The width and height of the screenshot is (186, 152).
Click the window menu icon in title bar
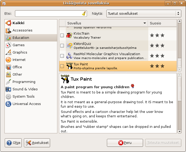coord(4,3)
